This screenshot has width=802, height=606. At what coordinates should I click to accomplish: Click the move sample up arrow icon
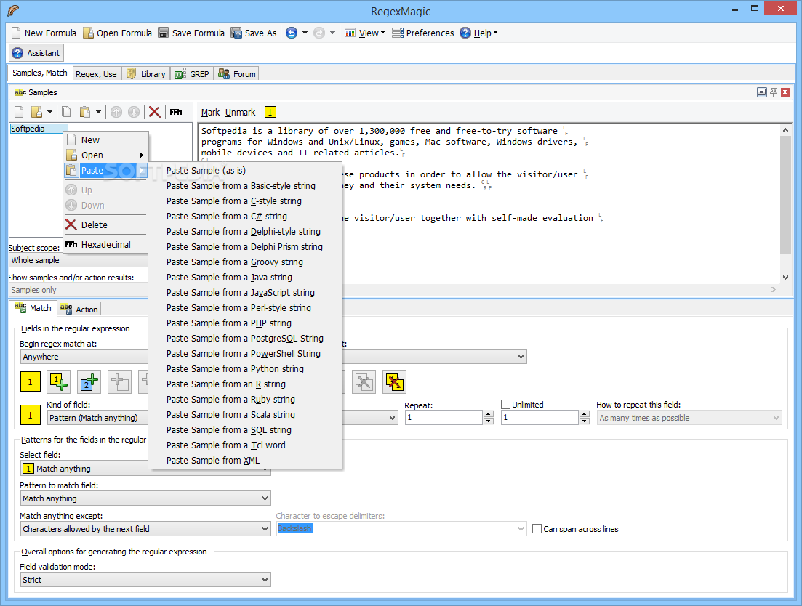116,112
